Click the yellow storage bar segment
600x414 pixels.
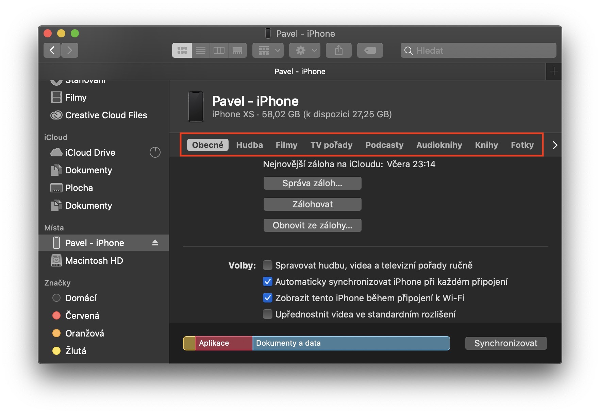click(189, 343)
